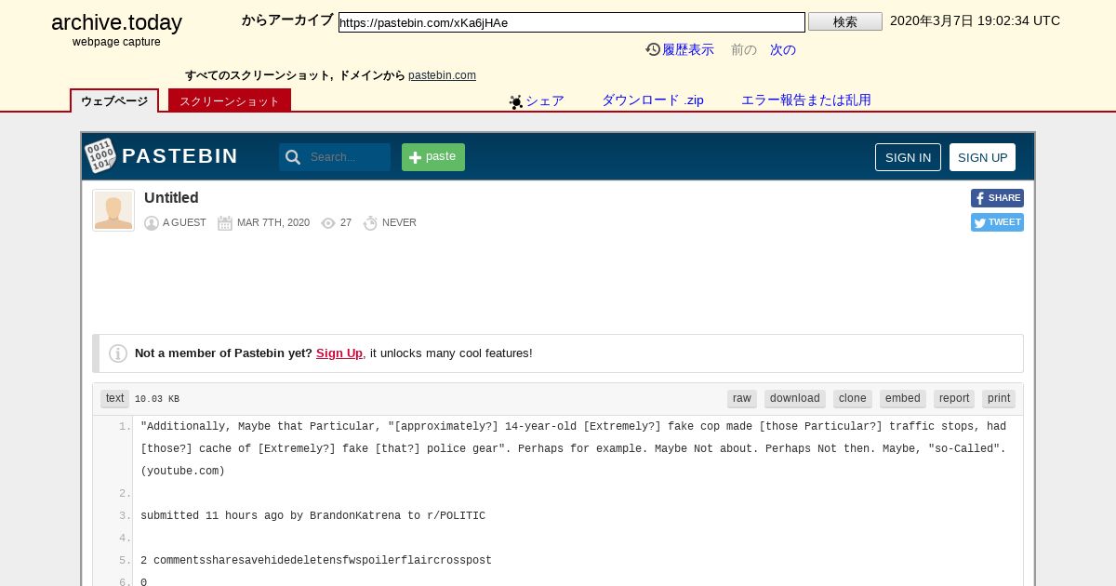1116x586 pixels.
Task: Click the info icon in the member notice
Action: 118,353
